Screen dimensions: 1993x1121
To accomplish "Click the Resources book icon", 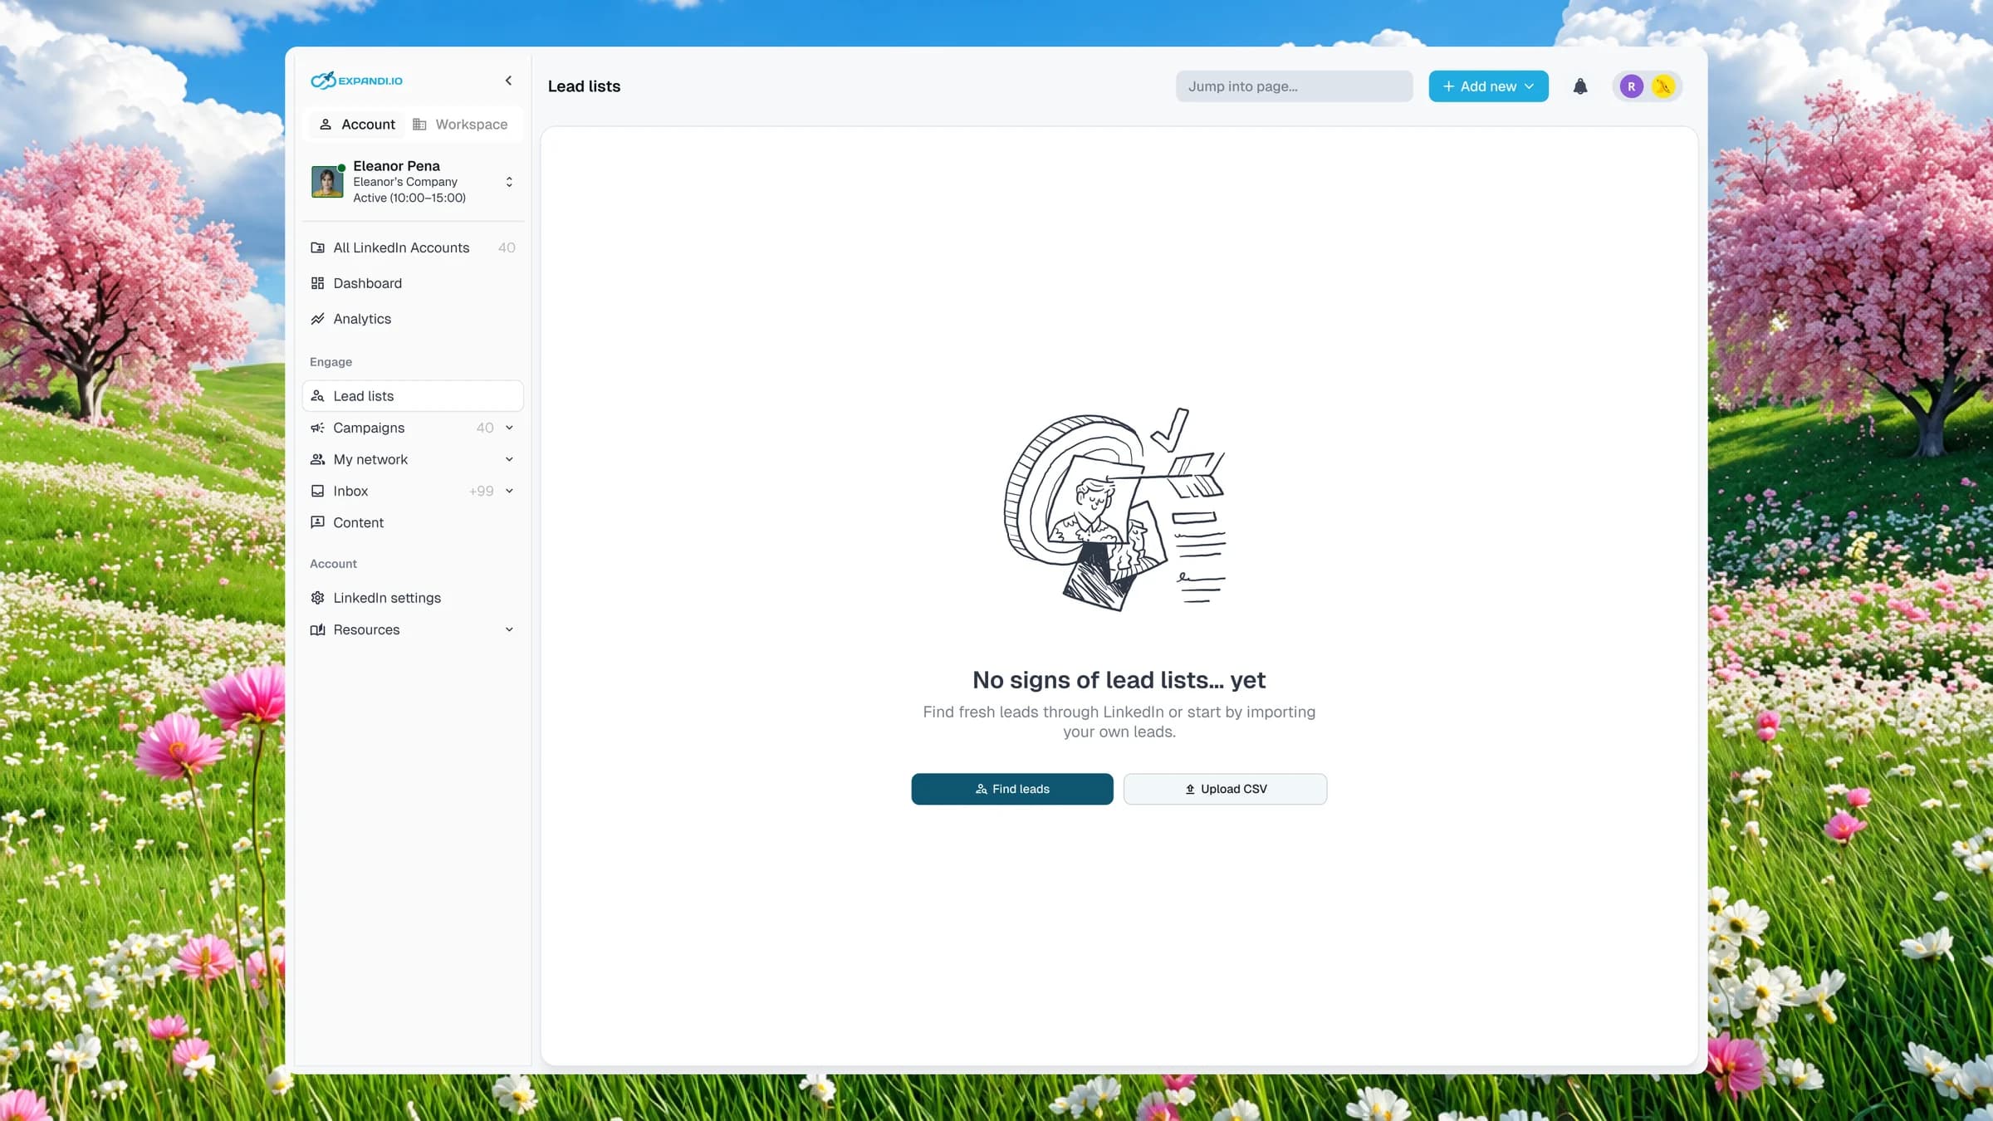I will (x=317, y=629).
